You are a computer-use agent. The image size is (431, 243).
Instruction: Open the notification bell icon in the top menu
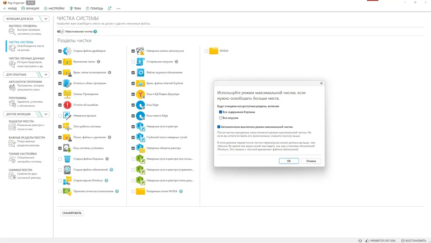[x=109, y=8]
